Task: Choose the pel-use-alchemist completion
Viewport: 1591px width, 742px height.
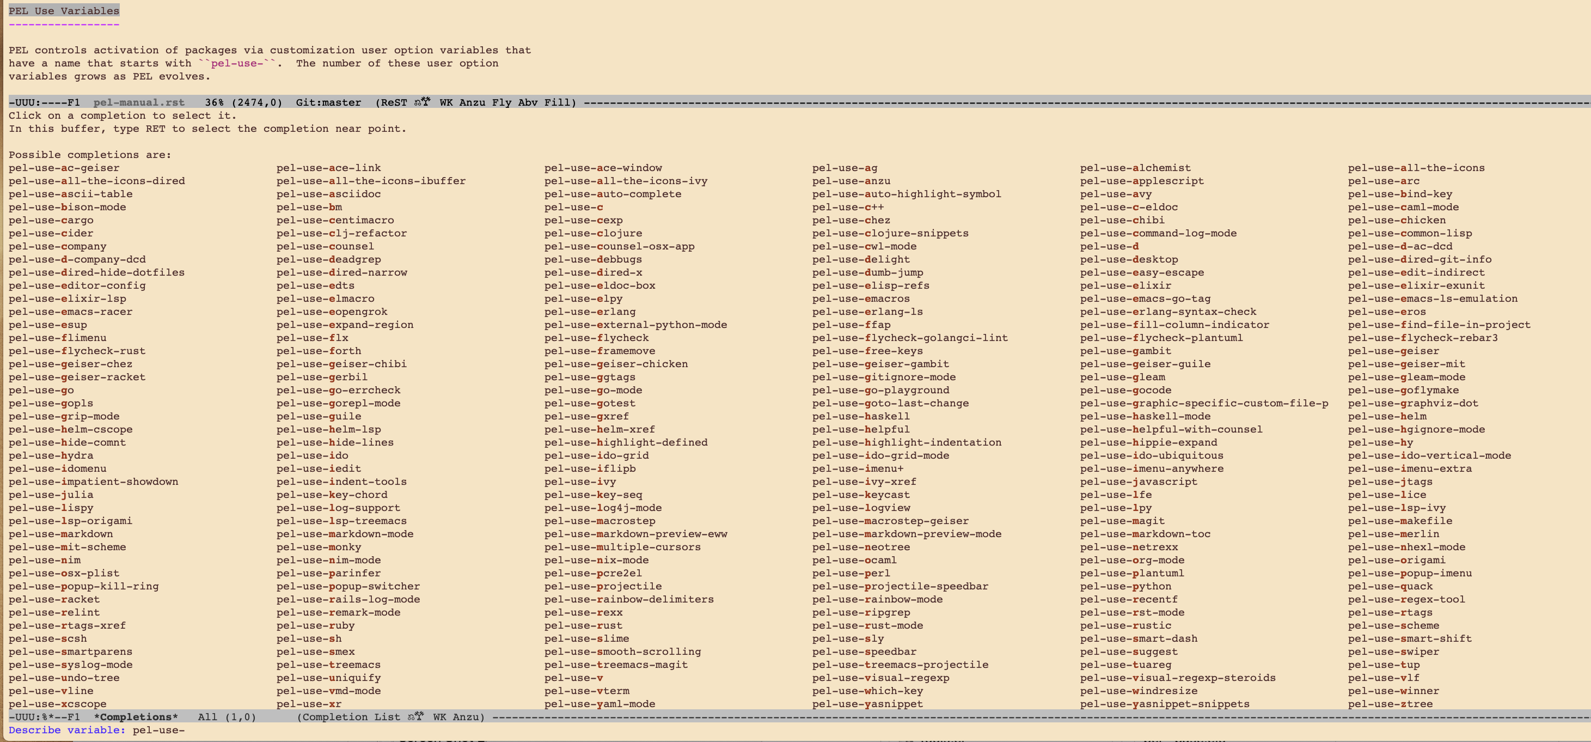Action: click(1135, 167)
